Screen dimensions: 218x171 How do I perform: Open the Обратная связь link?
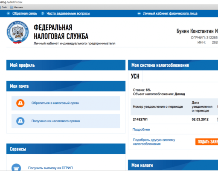click(25, 13)
